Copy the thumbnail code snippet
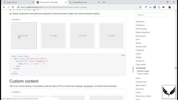 click(x=123, y=55)
